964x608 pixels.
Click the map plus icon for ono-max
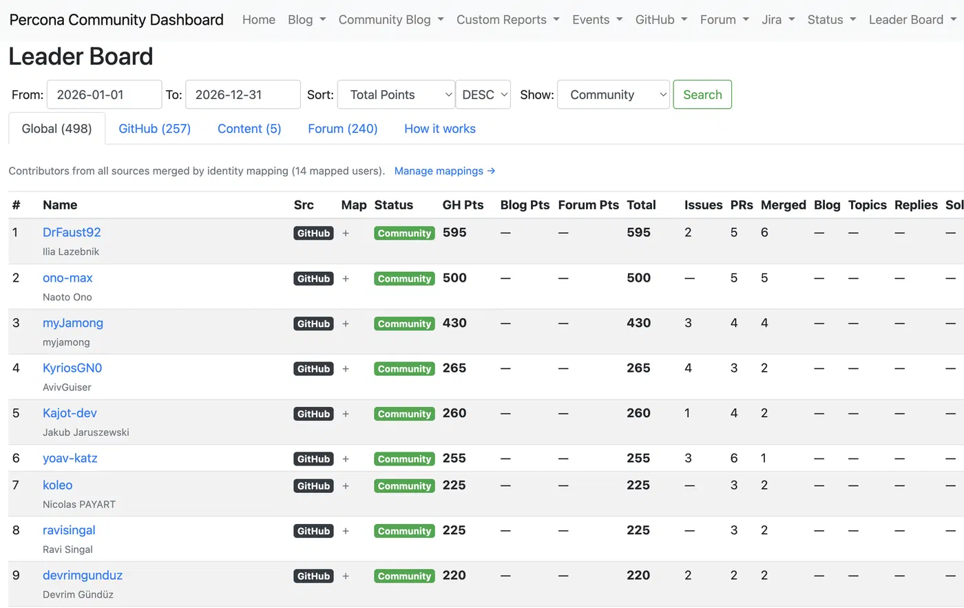tap(346, 279)
